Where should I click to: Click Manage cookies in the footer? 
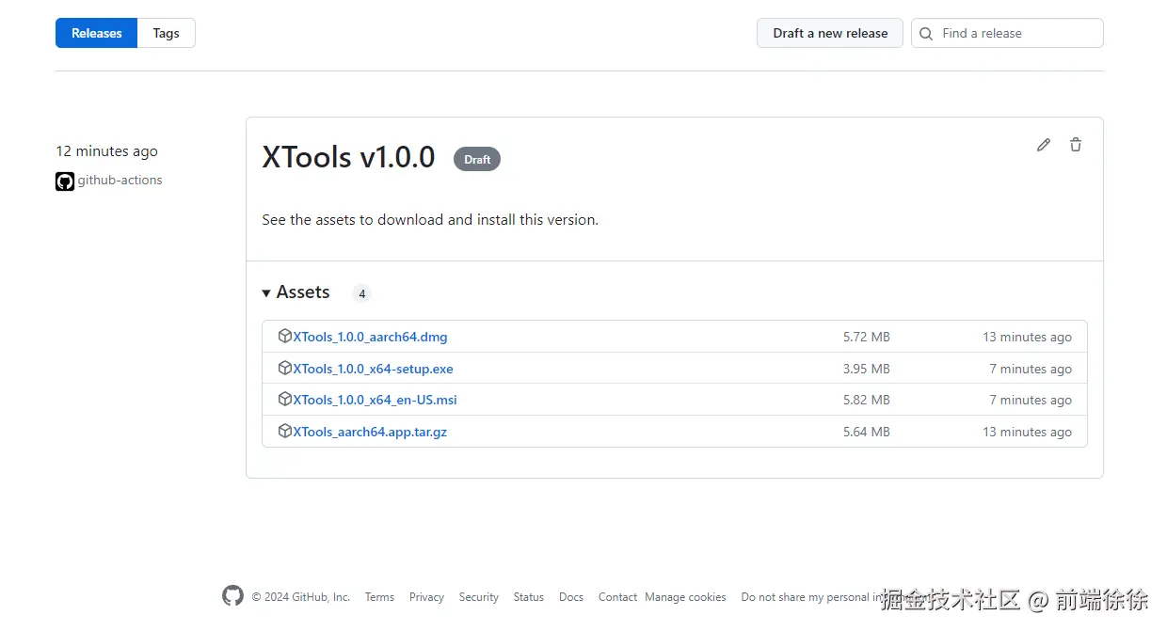[685, 597]
